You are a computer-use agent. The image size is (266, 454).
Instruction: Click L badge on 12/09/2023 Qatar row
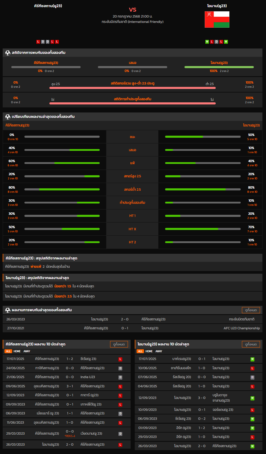pos(121,395)
